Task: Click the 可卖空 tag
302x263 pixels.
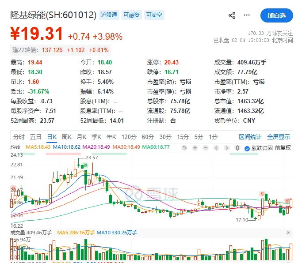Action: point(154,15)
